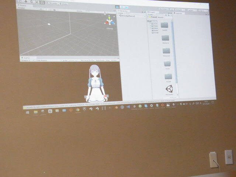Click the Pause button

pyautogui.click(x=122, y=7)
